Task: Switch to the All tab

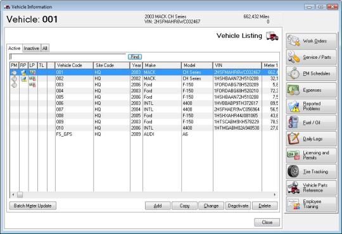Action: (x=45, y=48)
